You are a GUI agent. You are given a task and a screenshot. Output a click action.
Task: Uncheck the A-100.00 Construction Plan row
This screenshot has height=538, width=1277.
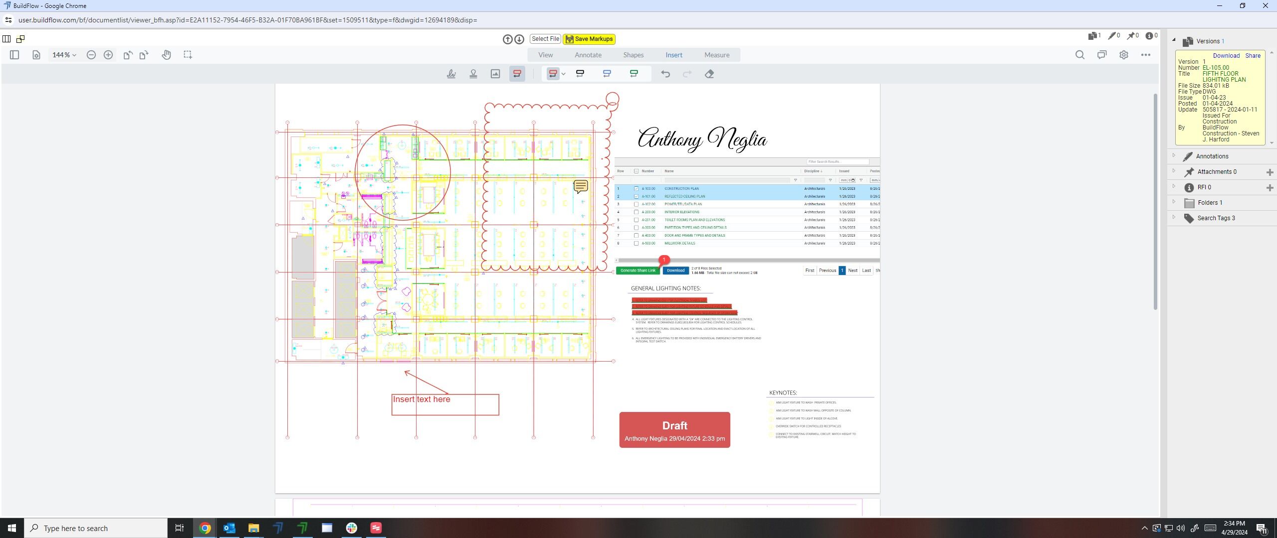(636, 189)
